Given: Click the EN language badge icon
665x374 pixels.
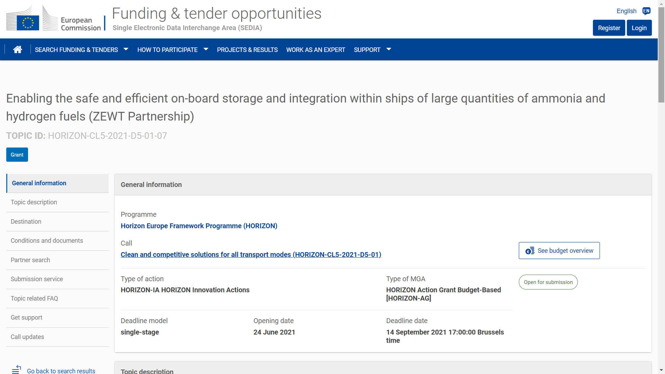Looking at the screenshot, I should coord(646,11).
